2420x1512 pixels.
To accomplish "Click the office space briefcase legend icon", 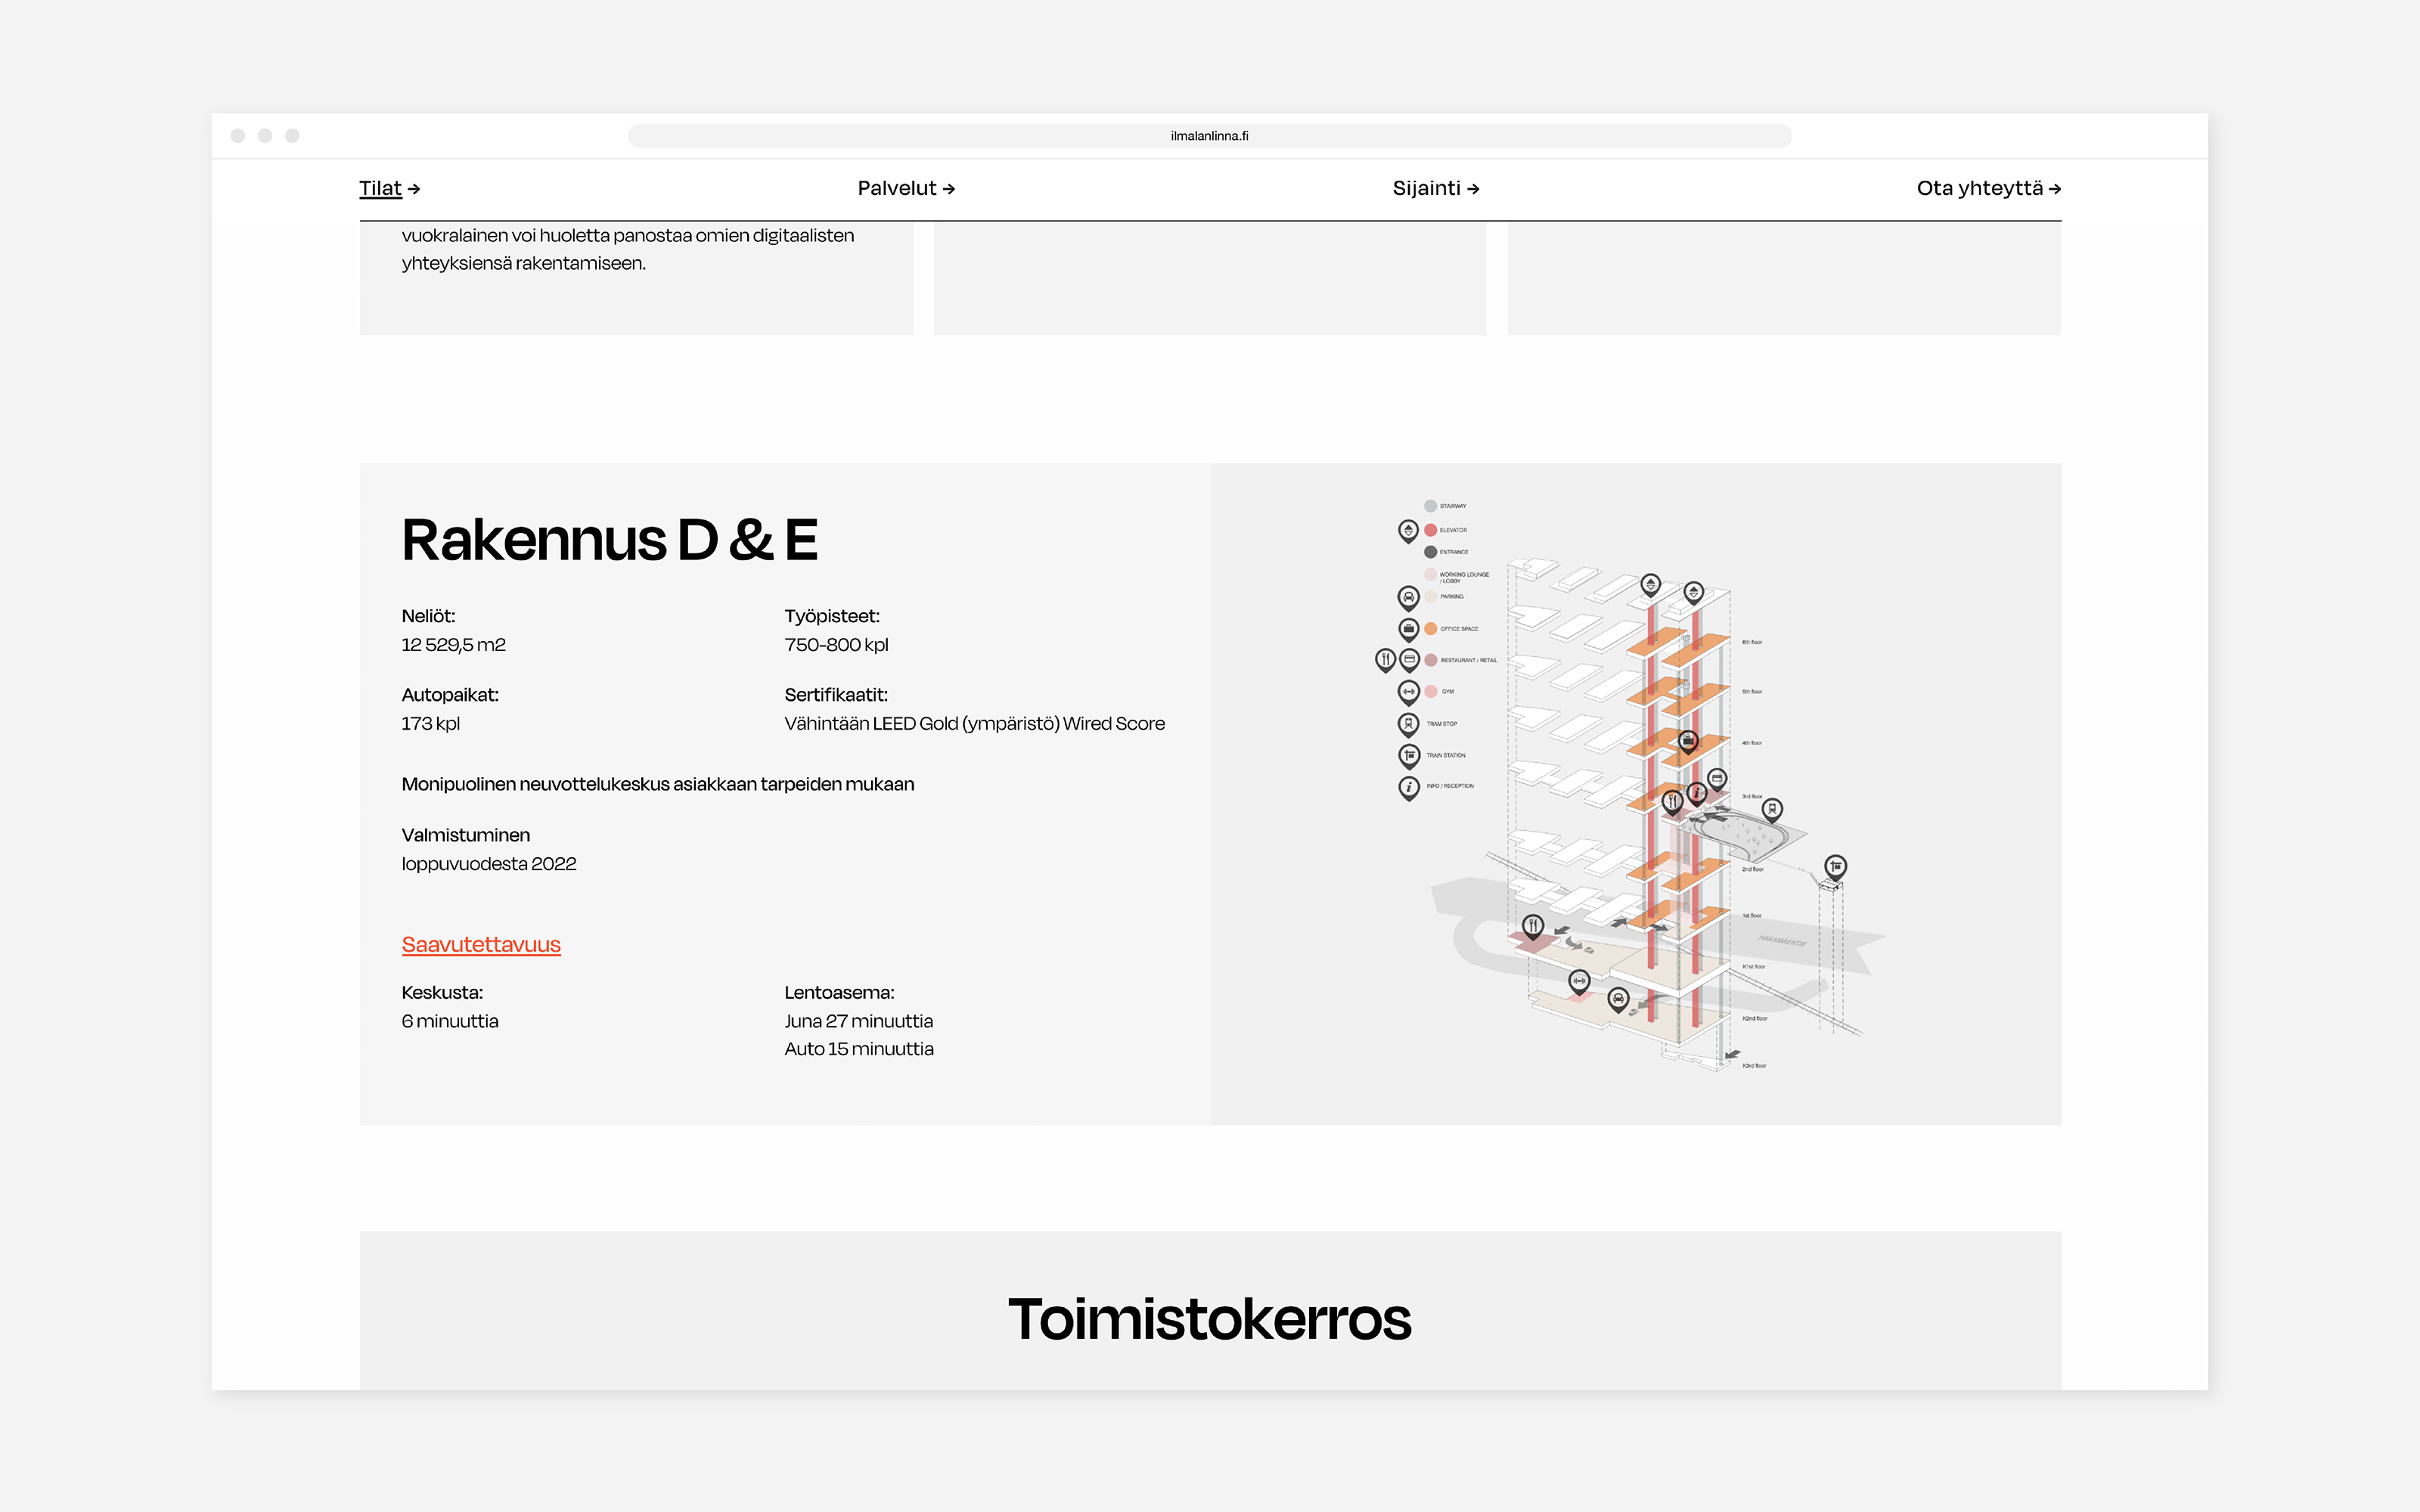I will [x=1408, y=629].
